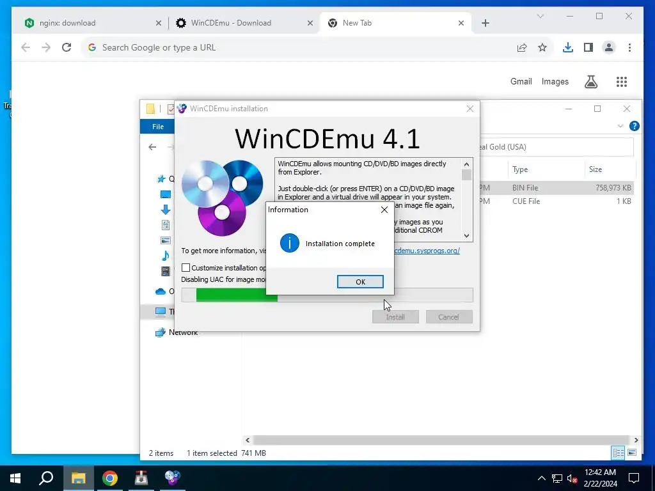Screen dimensions: 655x491
Task: Open taskbar search
Action: 46,478
